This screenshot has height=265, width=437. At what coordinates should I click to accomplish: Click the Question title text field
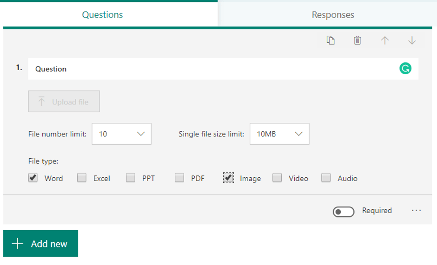click(209, 69)
